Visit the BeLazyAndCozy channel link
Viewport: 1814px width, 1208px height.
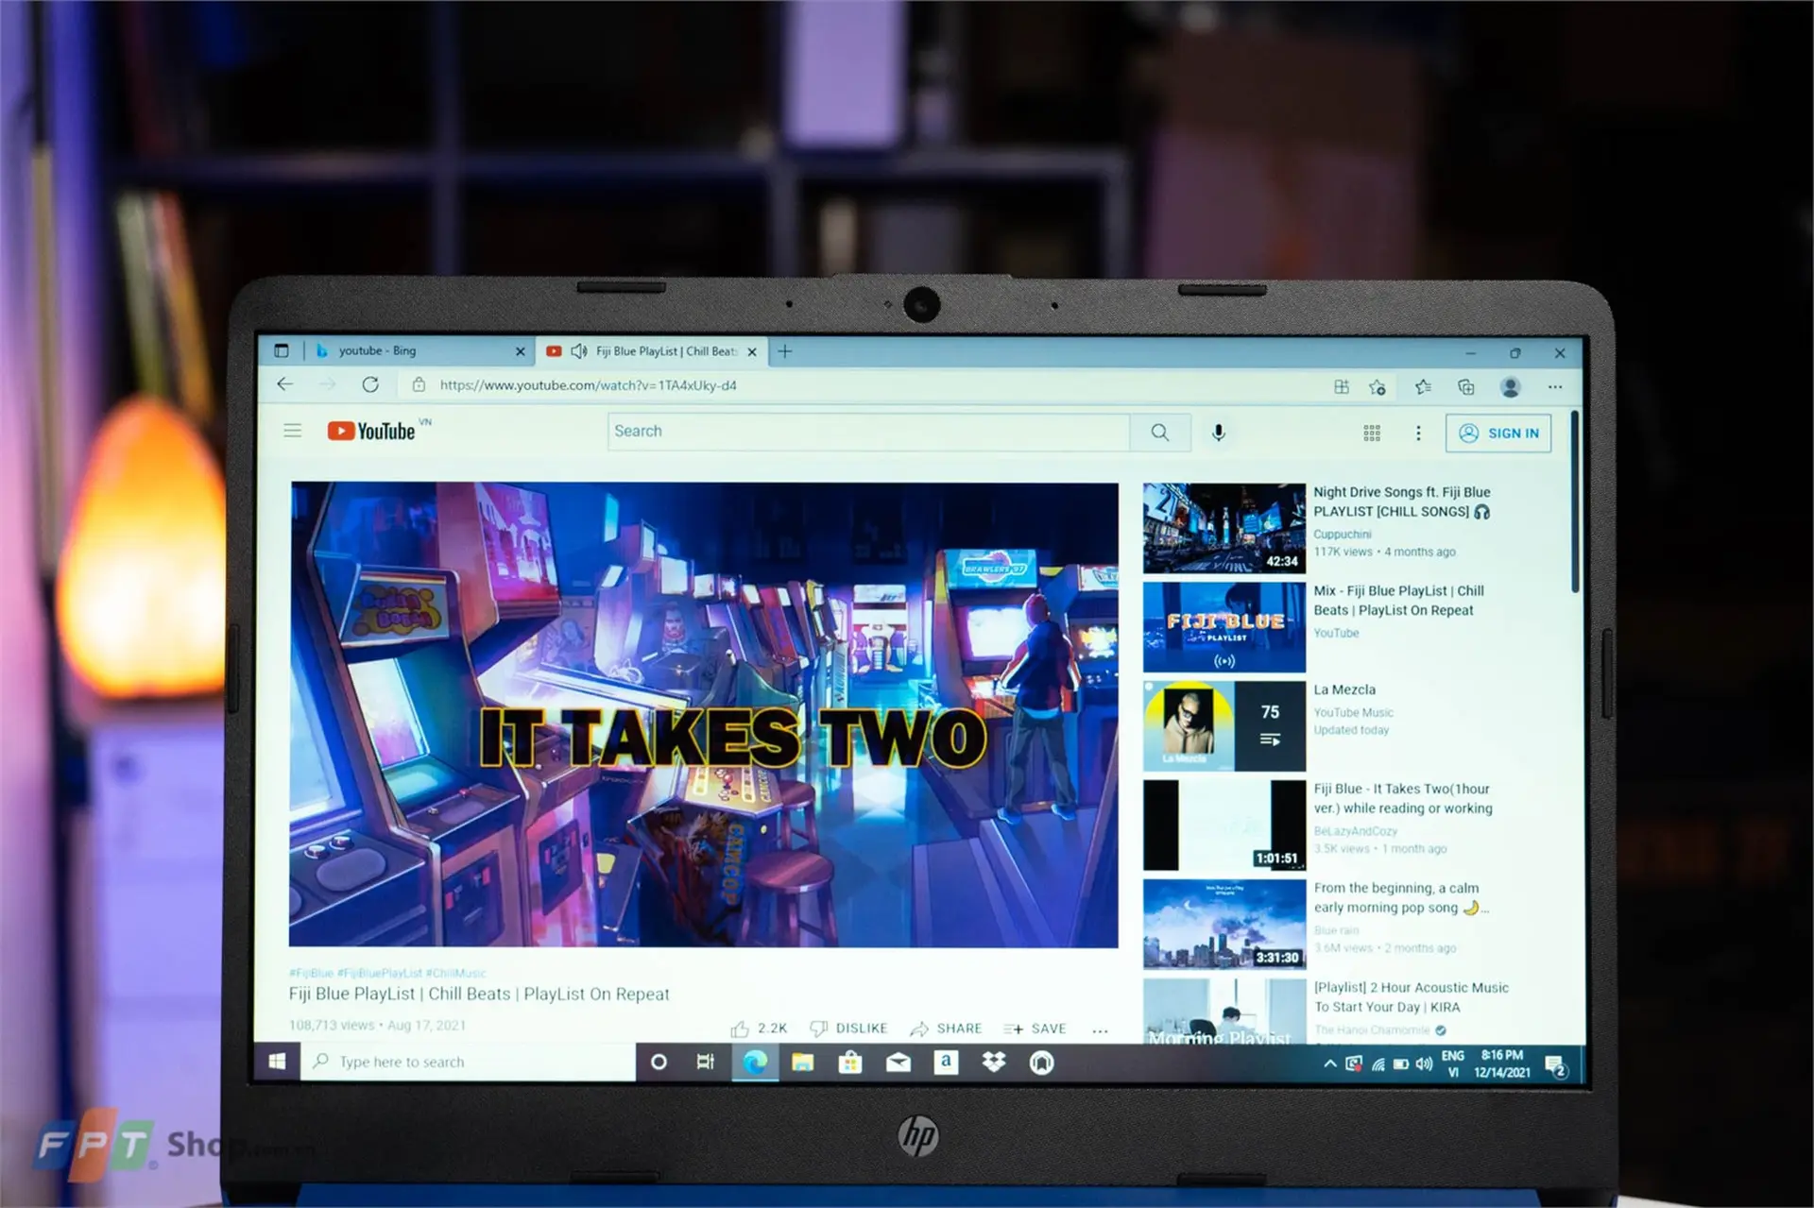tap(1355, 831)
